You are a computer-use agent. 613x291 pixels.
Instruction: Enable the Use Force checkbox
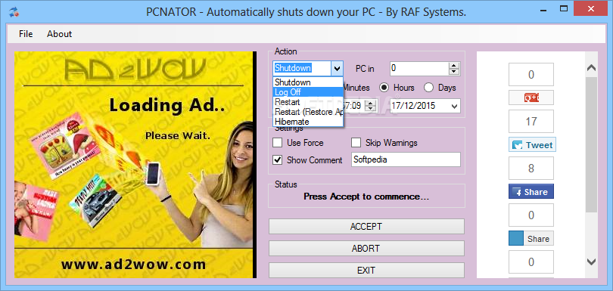pyautogui.click(x=278, y=143)
